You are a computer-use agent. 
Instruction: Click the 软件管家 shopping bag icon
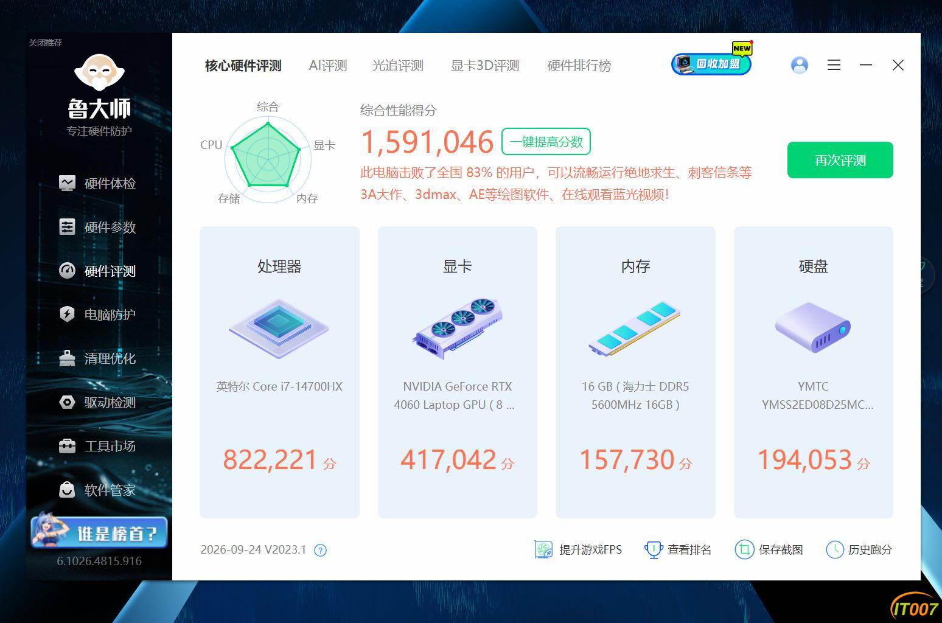click(x=67, y=490)
